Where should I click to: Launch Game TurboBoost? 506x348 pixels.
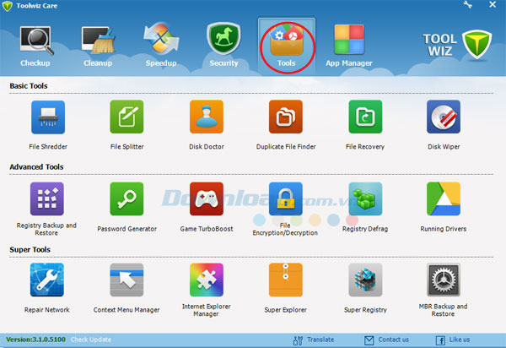click(x=207, y=198)
